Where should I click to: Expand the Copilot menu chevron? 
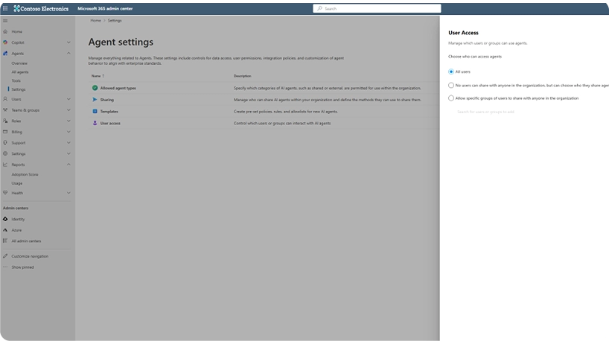68,42
